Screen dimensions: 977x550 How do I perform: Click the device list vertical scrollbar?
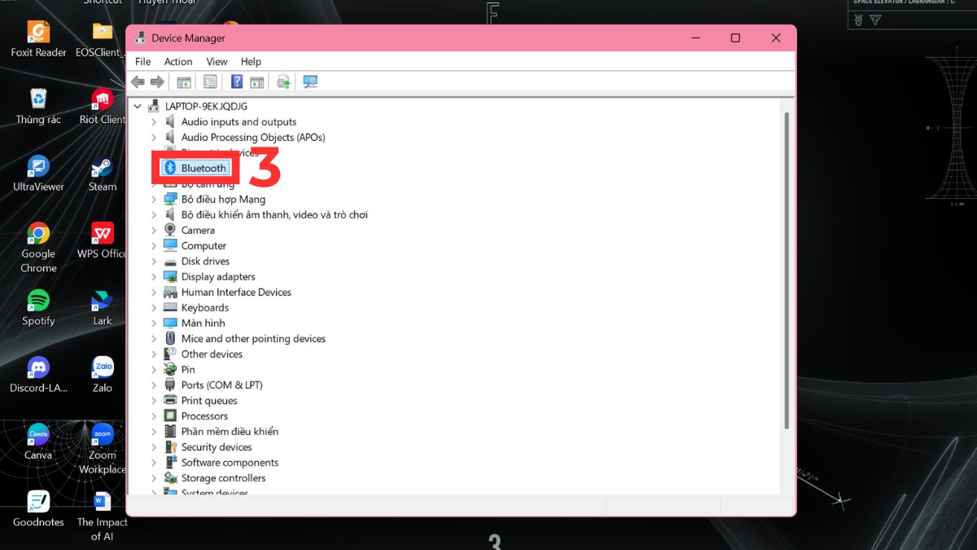tap(786, 269)
